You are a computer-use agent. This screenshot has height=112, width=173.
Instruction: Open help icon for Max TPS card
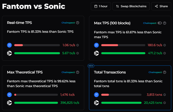165,23
